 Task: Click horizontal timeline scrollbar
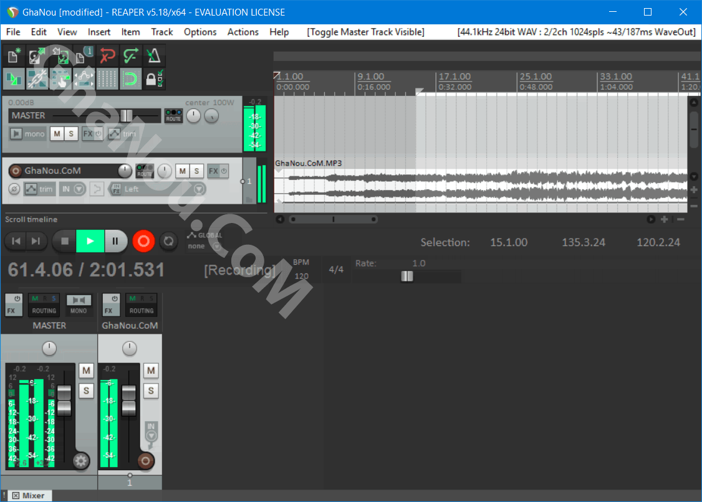pyautogui.click(x=333, y=219)
